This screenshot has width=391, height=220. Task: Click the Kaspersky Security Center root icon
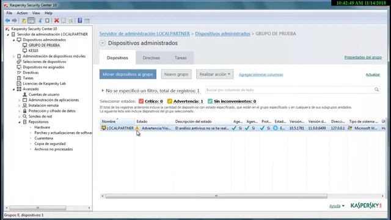click(x=7, y=29)
